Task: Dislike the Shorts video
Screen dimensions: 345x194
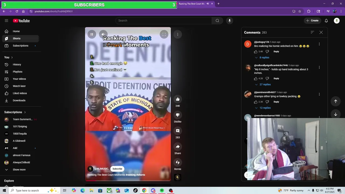Action: coord(178,115)
